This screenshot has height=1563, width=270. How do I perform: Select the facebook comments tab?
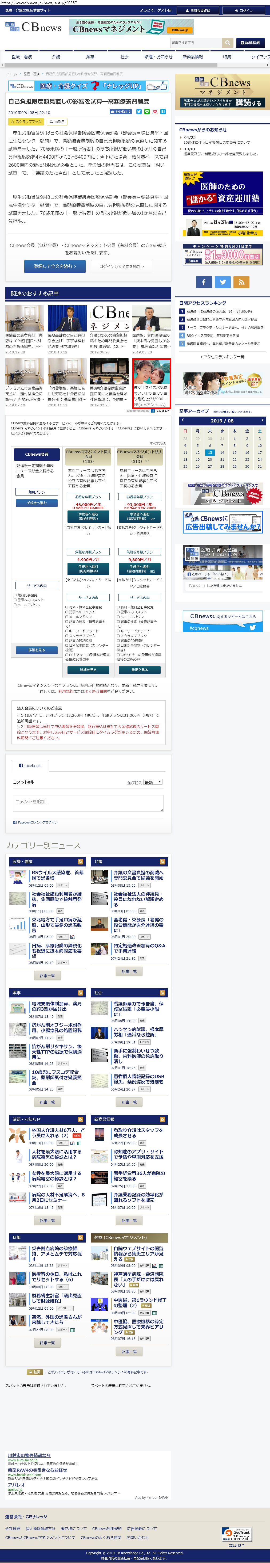pos(30,766)
